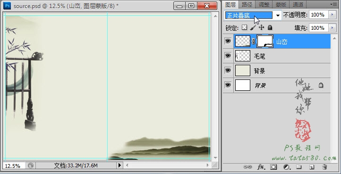Select the unlocked 背景 layer thumbnail
341x174 pixels.
click(x=243, y=70)
